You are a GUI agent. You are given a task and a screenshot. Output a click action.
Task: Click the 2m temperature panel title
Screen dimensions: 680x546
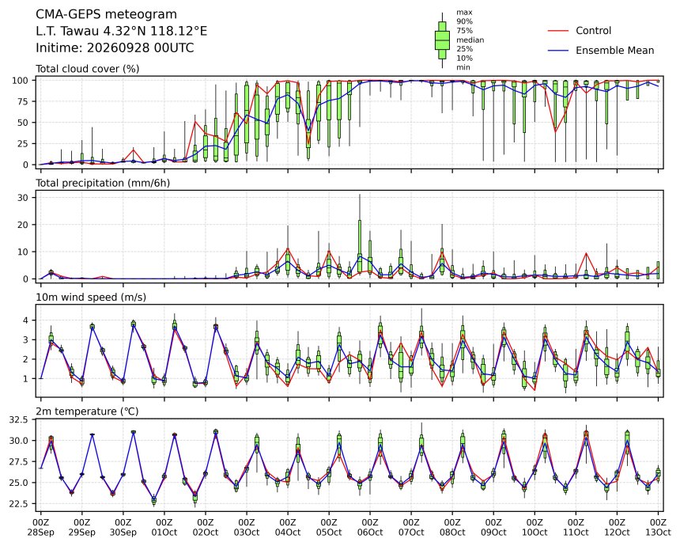(87, 411)
